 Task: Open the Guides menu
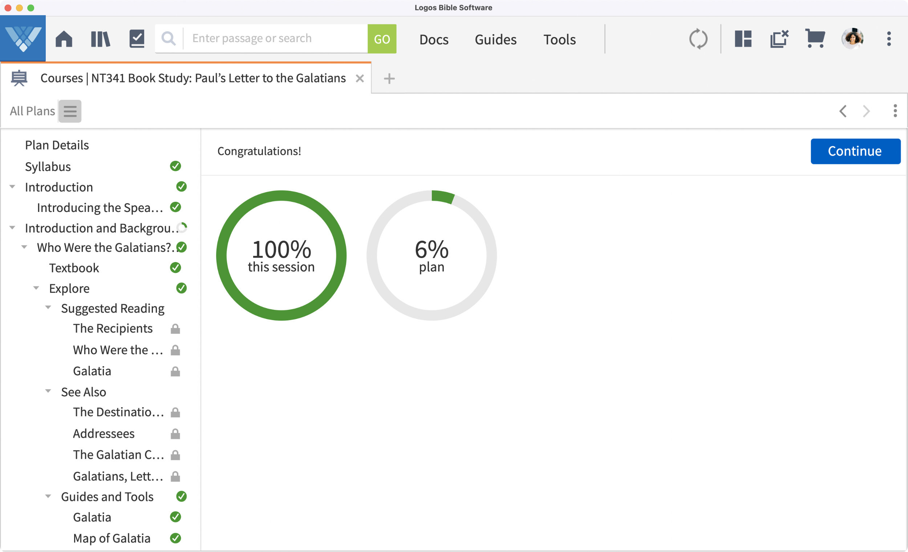point(496,40)
